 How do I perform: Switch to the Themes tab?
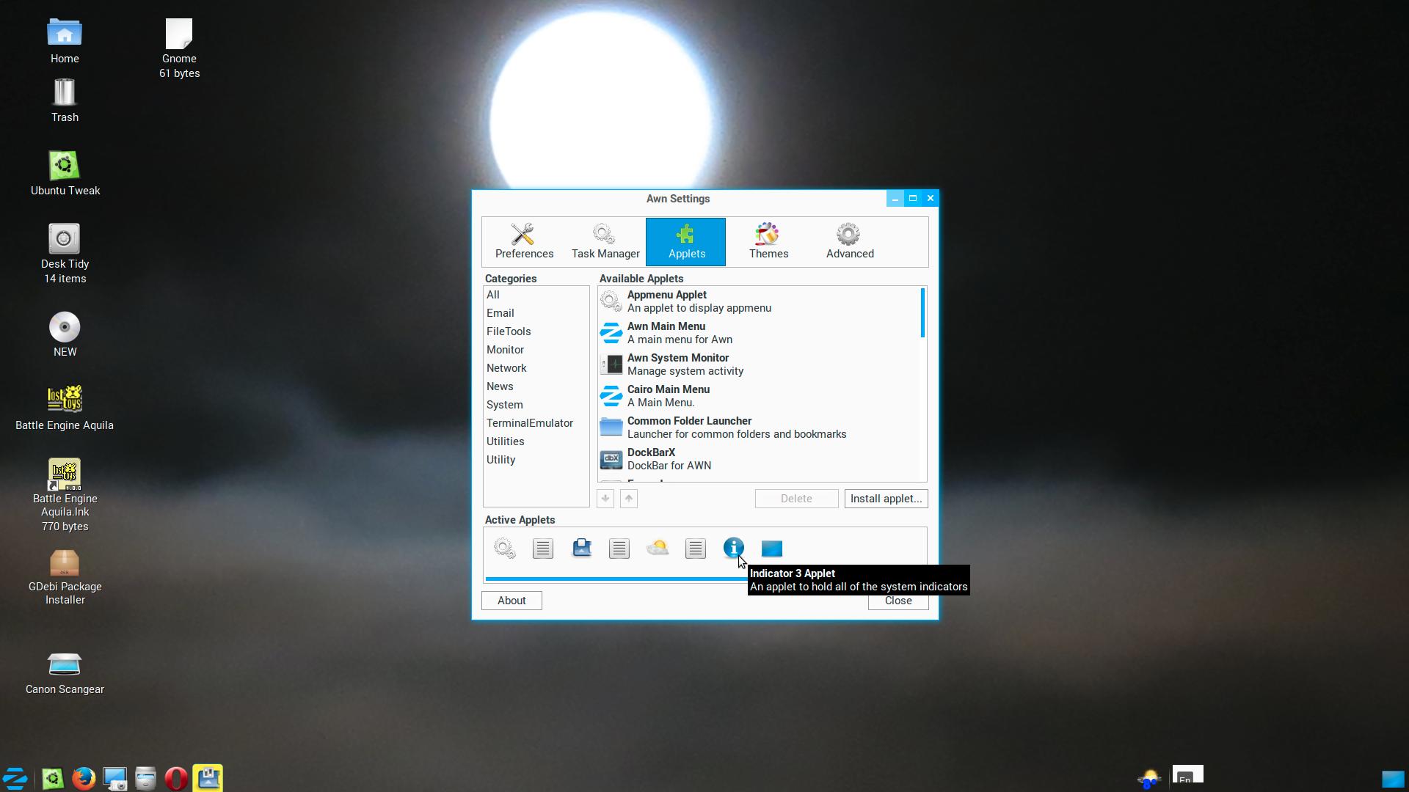click(768, 241)
